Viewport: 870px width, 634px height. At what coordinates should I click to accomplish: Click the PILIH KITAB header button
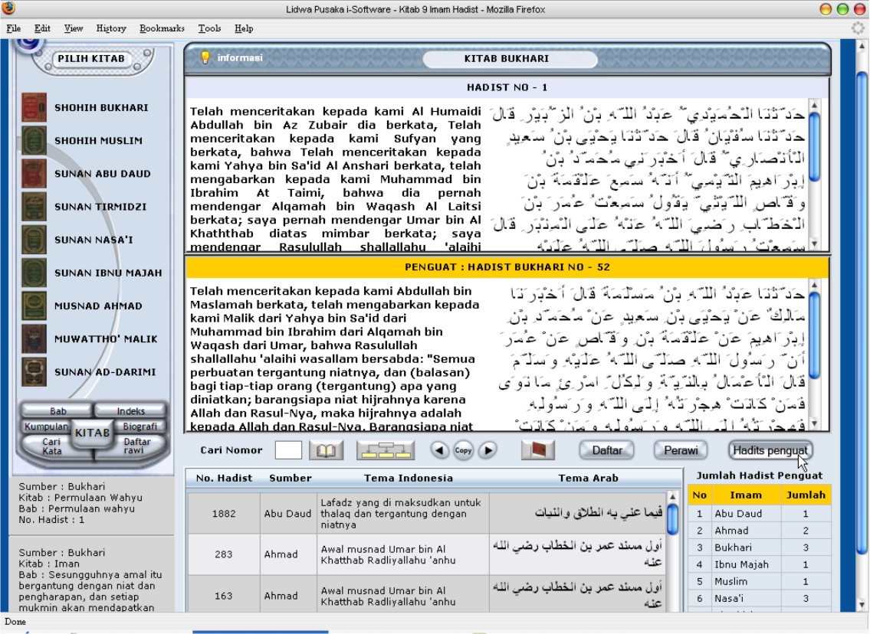coord(91,59)
